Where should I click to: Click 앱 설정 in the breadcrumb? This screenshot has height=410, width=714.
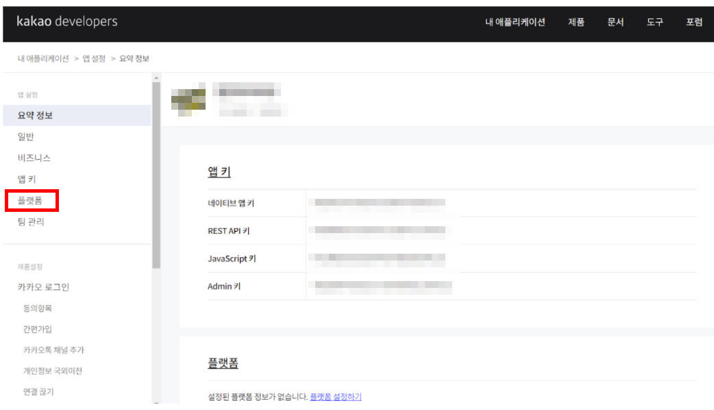94,58
